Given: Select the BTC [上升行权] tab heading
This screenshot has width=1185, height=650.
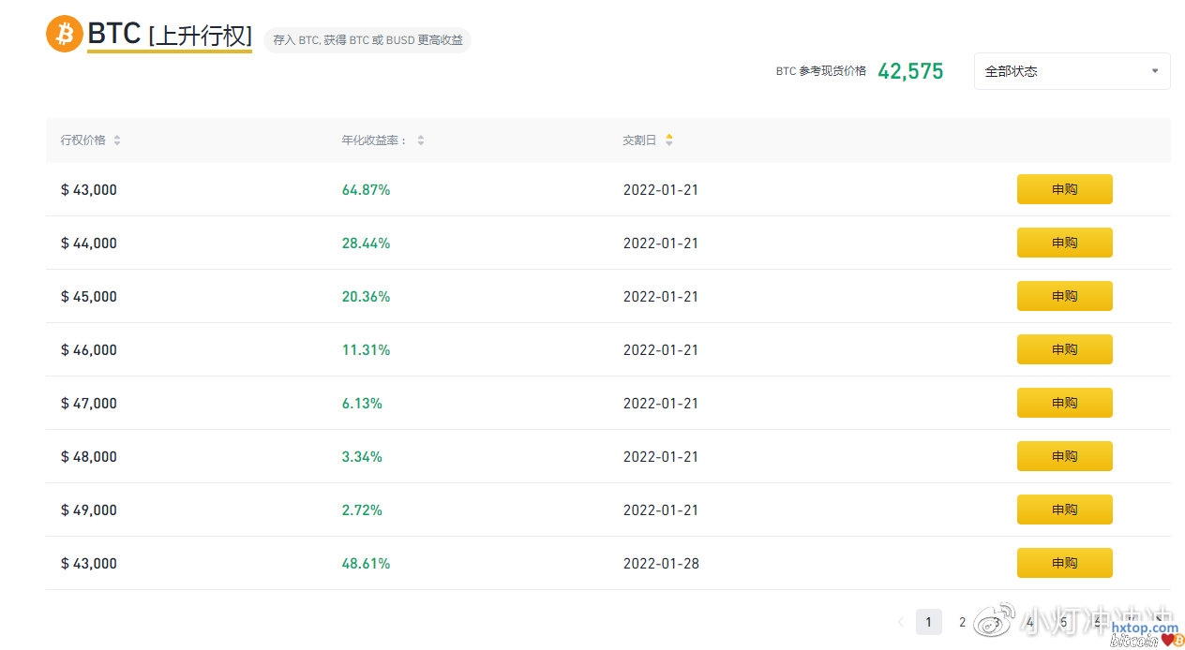Looking at the screenshot, I should tap(170, 36).
